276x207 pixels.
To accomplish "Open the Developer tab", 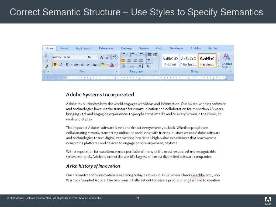I will coord(177,48).
